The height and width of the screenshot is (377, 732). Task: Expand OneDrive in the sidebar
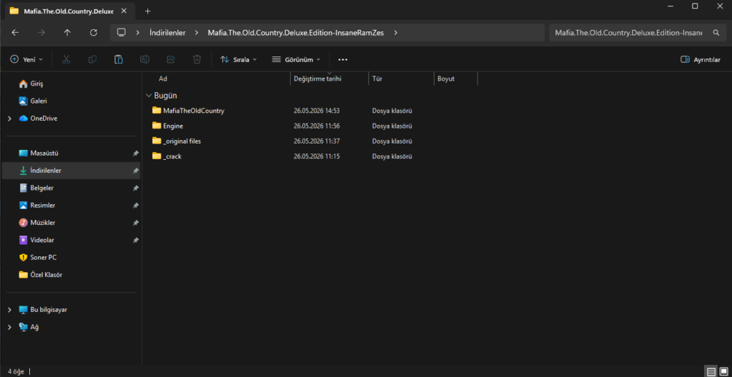(x=9, y=119)
